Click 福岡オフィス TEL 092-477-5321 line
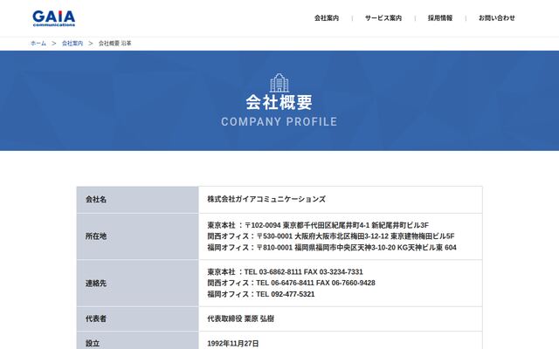Image resolution: width=559 pixels, height=349 pixels. (x=261, y=294)
